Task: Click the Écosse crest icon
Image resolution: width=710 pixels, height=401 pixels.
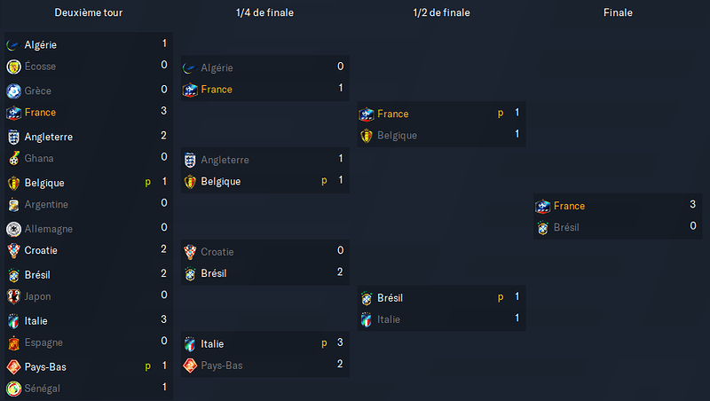Action: [13, 67]
